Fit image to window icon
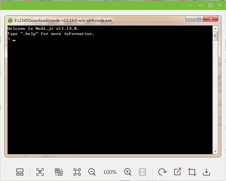 tap(77, 172)
